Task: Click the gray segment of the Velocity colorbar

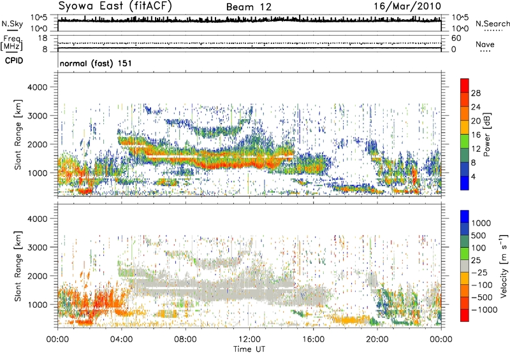Action: click(x=465, y=266)
